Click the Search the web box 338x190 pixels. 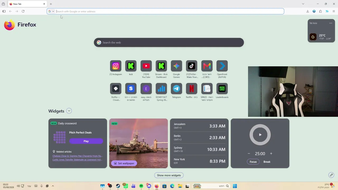click(169, 42)
